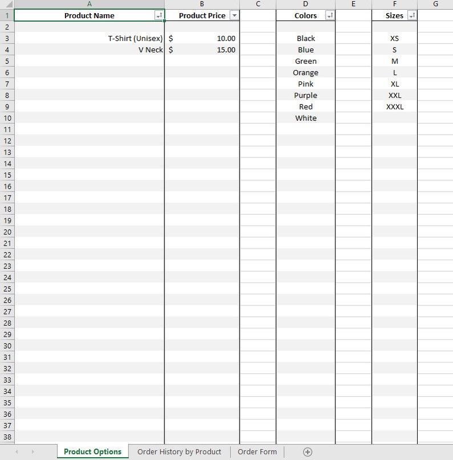Open the Product Name filter dropdown
This screenshot has height=460, width=453.
(x=159, y=15)
